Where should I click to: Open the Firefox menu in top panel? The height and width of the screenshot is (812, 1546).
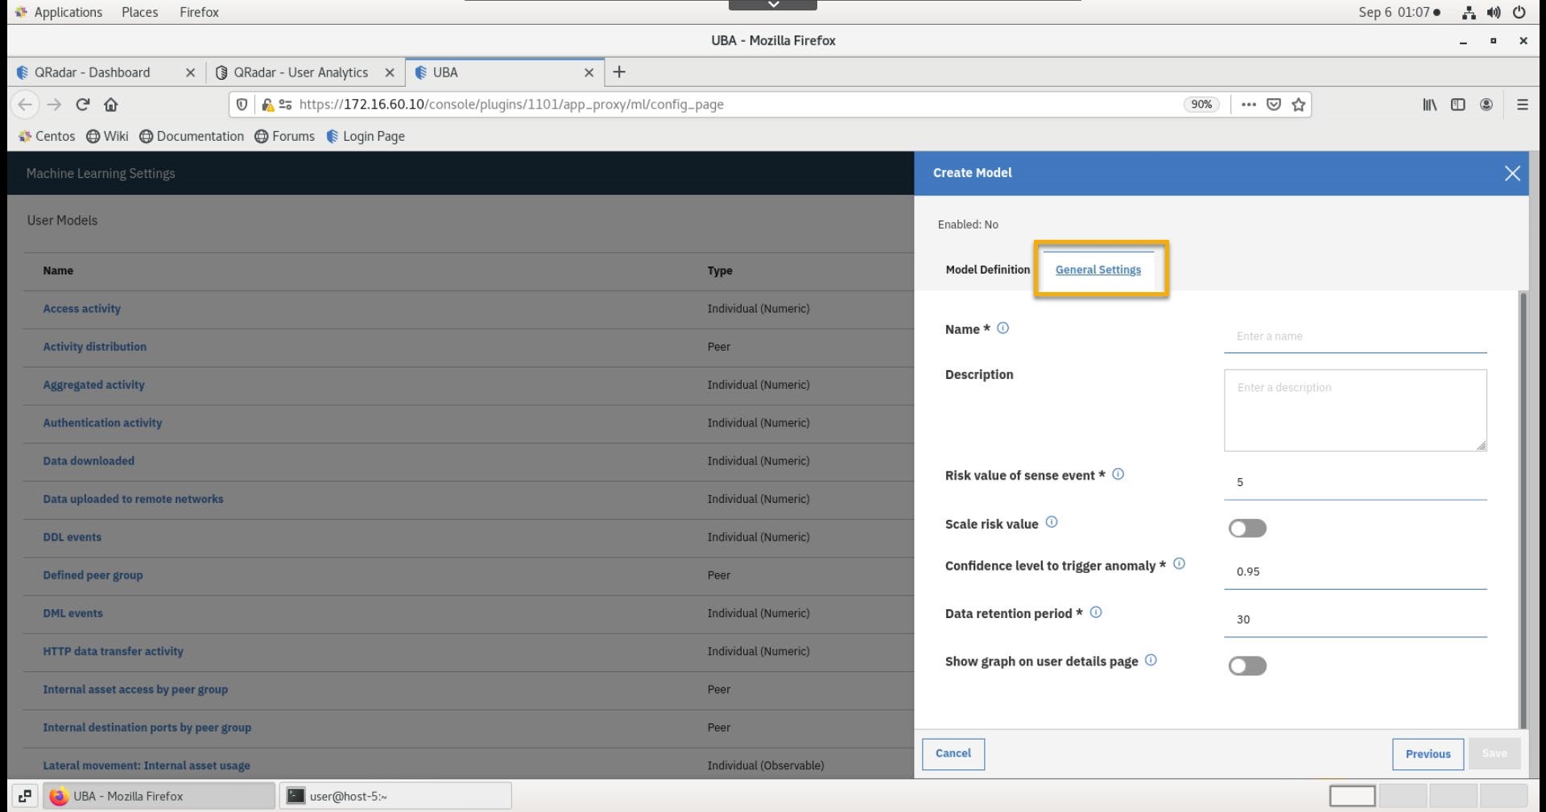pos(199,12)
